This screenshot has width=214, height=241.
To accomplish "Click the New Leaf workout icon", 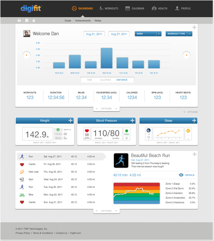I will pos(22,172).
